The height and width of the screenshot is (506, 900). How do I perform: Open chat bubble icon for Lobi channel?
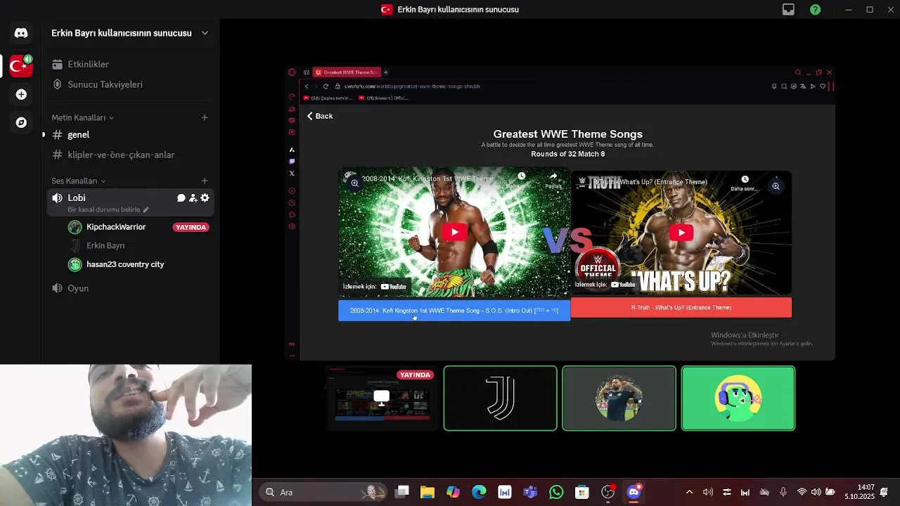click(x=181, y=198)
